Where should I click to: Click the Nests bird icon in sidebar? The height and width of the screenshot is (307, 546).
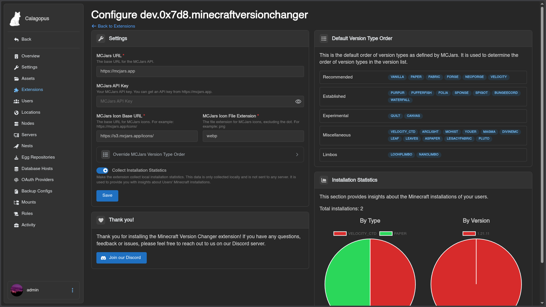click(x=16, y=146)
